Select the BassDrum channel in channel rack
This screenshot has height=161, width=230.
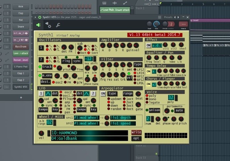(x=21, y=47)
